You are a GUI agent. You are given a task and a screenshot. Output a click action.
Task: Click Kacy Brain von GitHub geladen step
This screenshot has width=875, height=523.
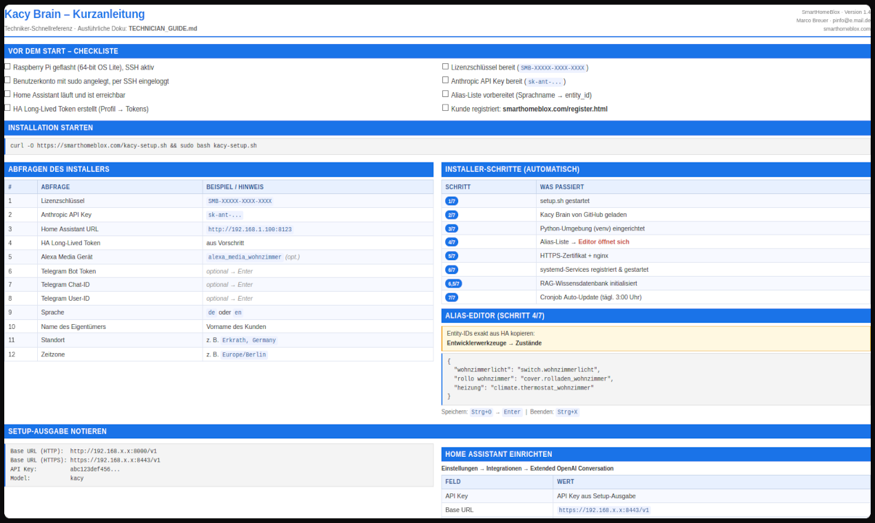click(x=583, y=215)
